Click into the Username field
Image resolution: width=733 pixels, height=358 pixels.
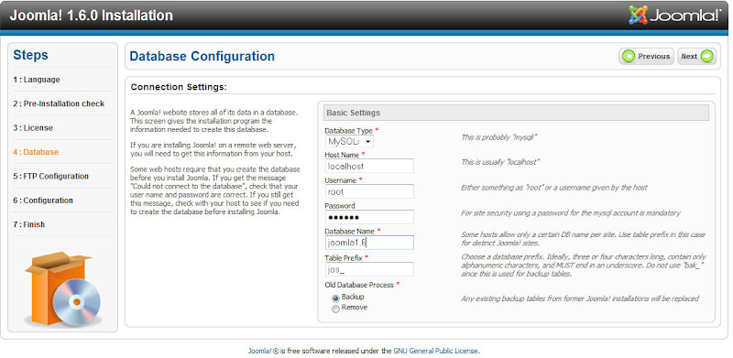(369, 191)
